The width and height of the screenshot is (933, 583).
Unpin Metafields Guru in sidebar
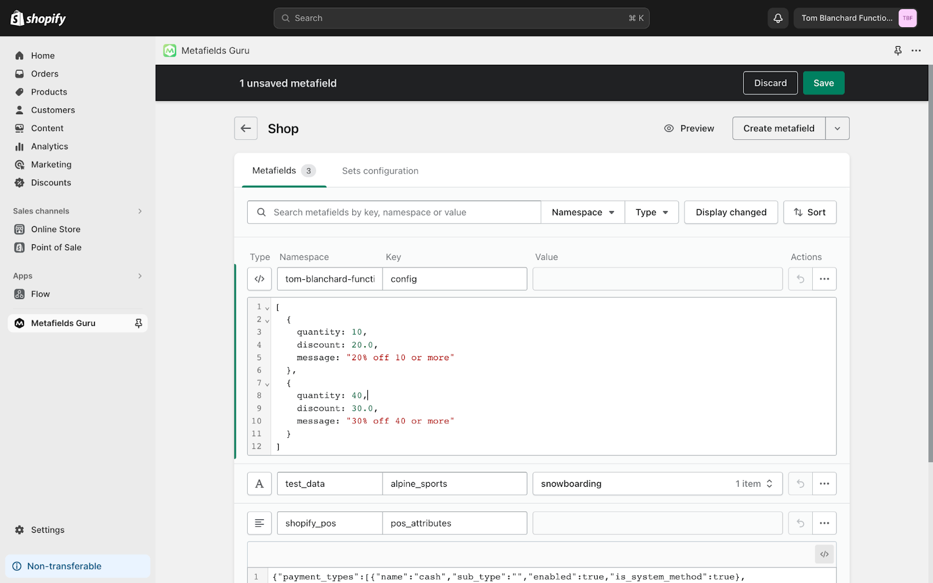click(138, 323)
